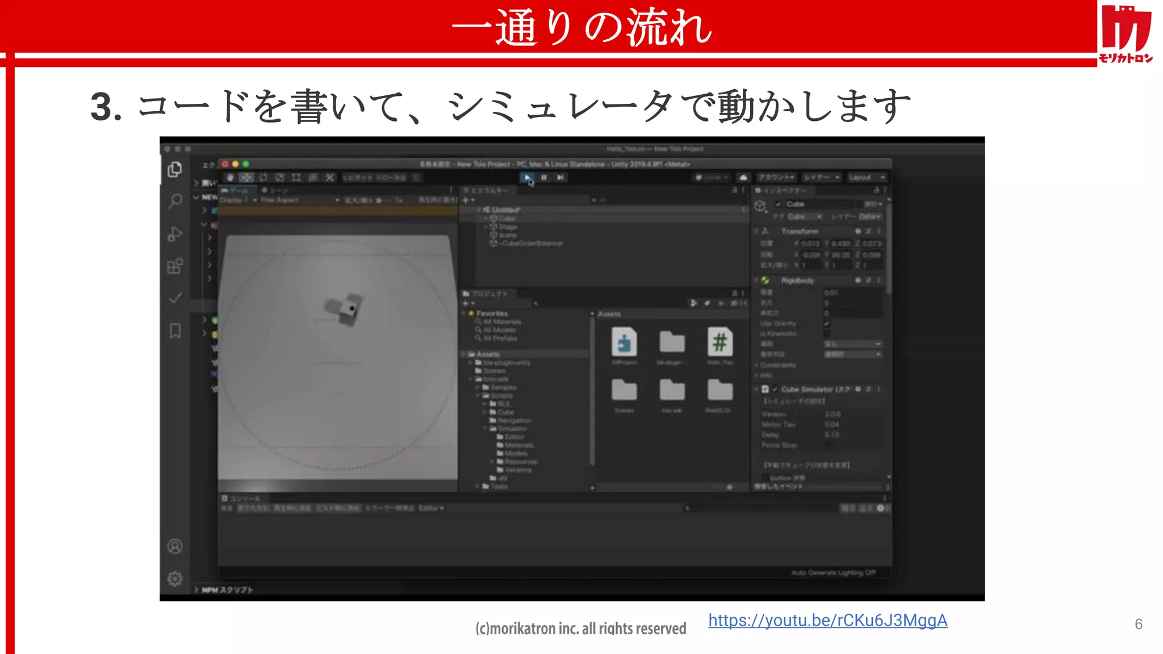This screenshot has height=654, width=1163.
Task: Collapse the Transform component
Action: pos(757,231)
